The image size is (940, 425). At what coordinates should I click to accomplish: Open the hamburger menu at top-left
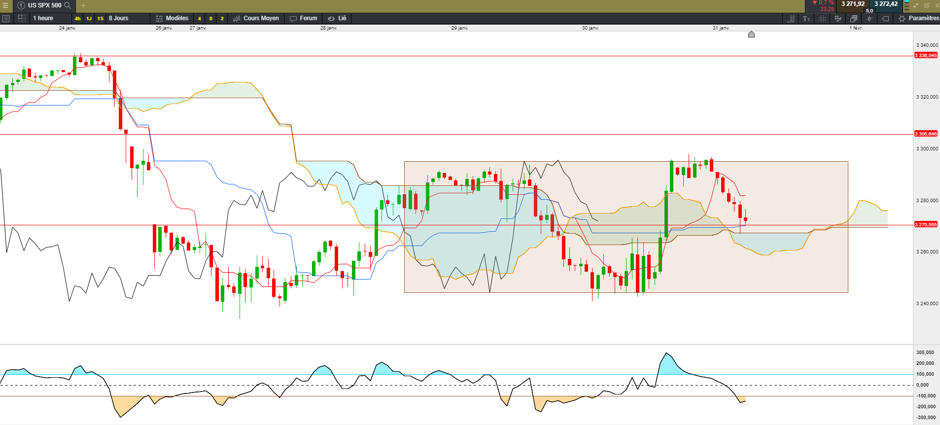(5, 5)
